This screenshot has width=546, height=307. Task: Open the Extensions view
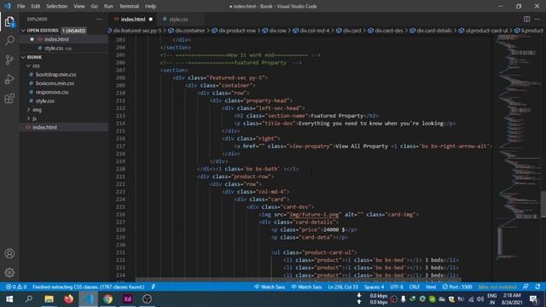(x=9, y=99)
